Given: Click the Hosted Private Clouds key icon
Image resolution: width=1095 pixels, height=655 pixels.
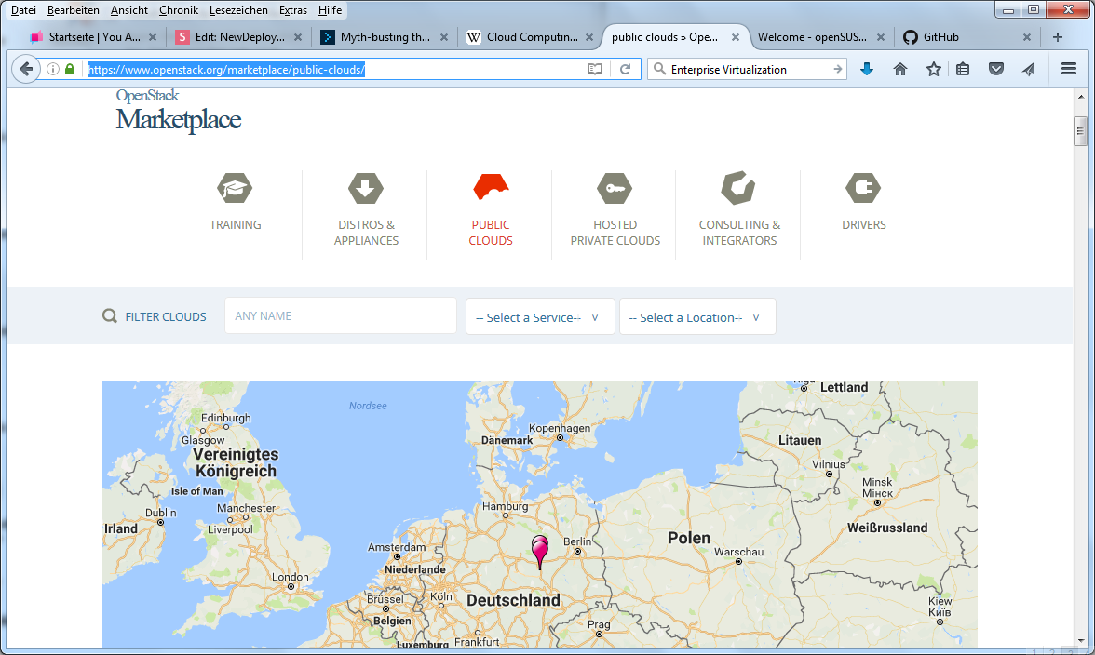Looking at the screenshot, I should coord(615,188).
